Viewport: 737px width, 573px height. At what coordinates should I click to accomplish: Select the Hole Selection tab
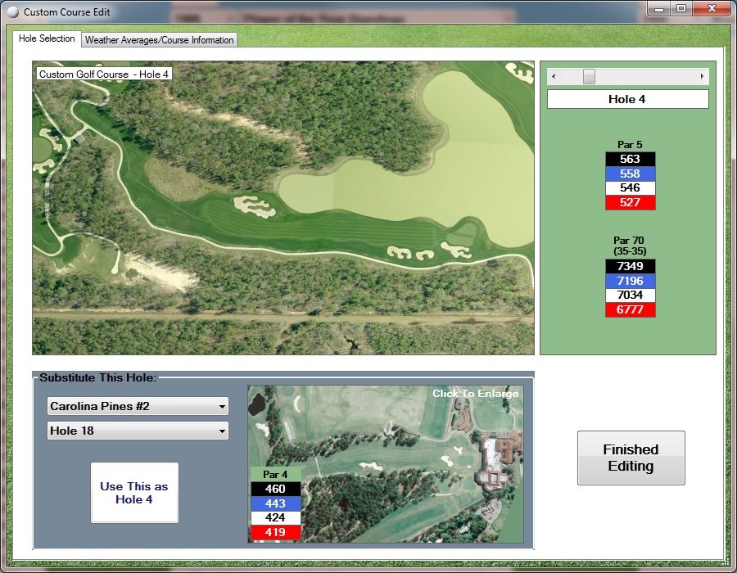tap(47, 38)
